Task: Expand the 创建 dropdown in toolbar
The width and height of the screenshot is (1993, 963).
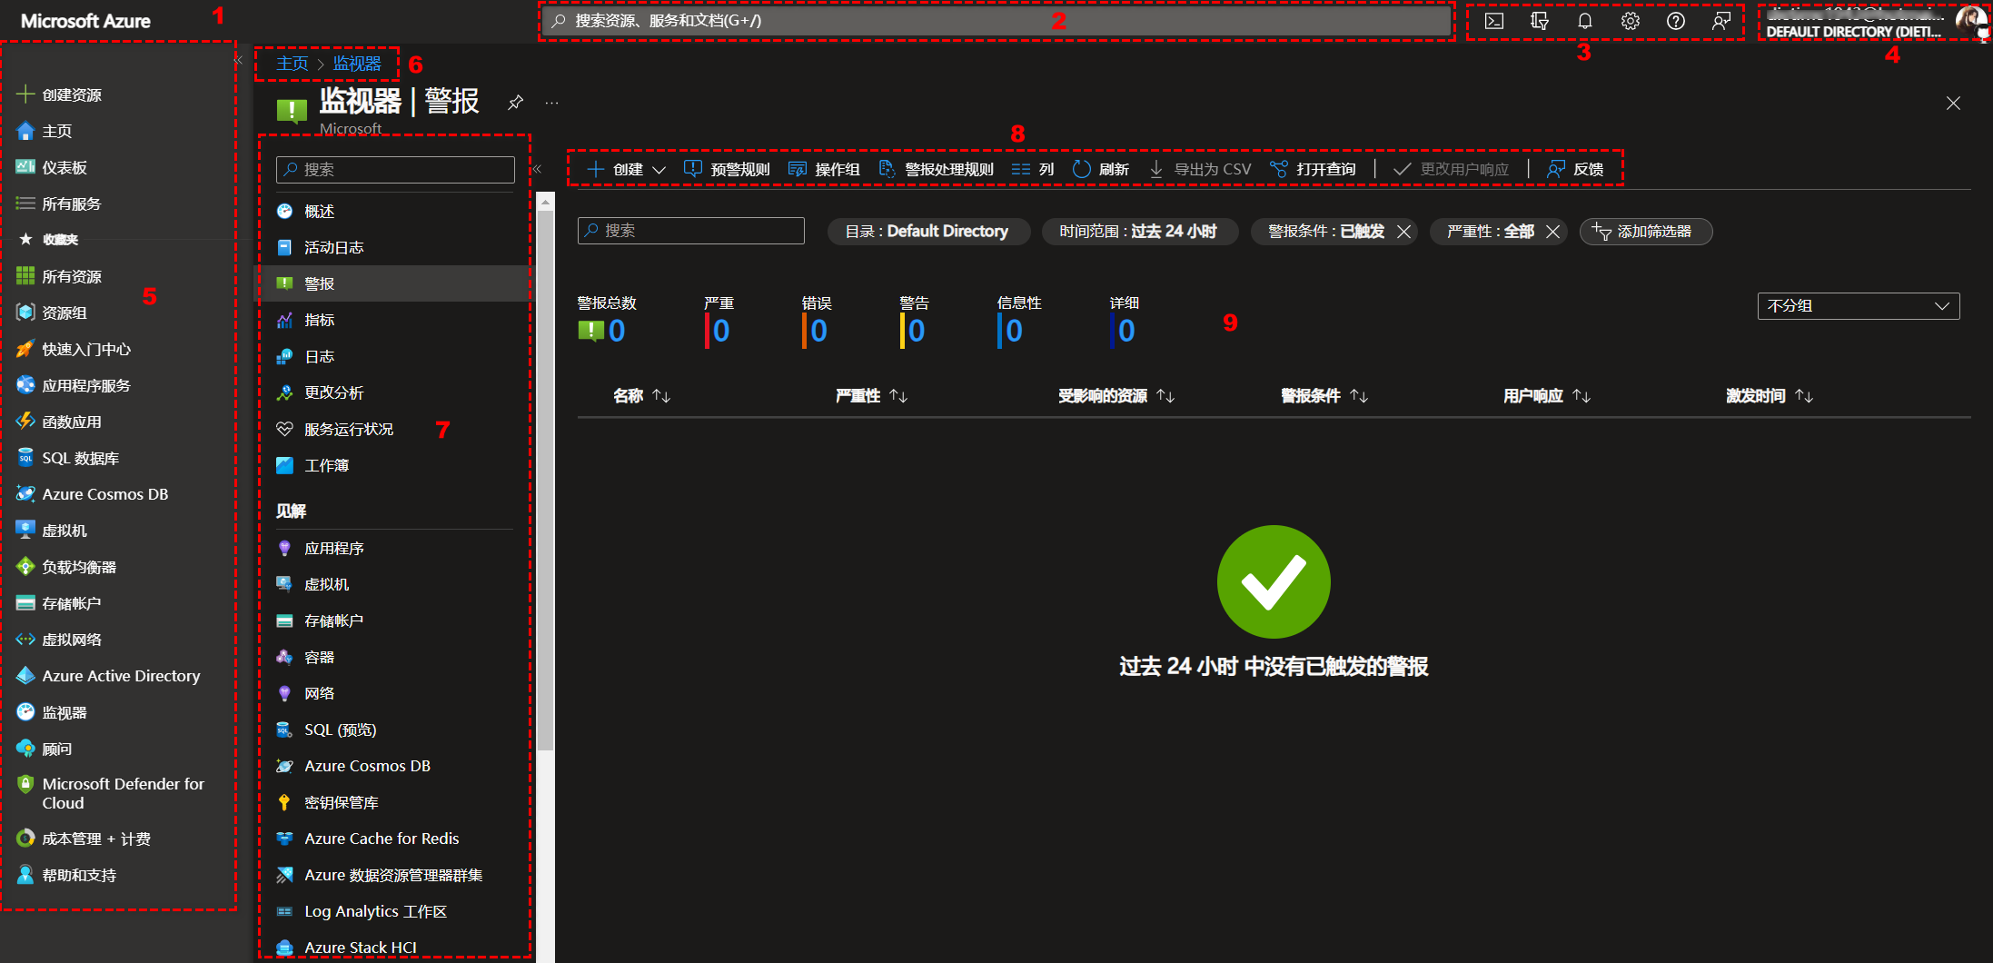Action: click(627, 169)
